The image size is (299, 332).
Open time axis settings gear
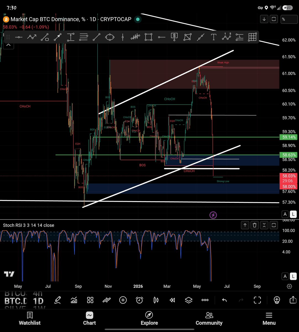point(289,286)
